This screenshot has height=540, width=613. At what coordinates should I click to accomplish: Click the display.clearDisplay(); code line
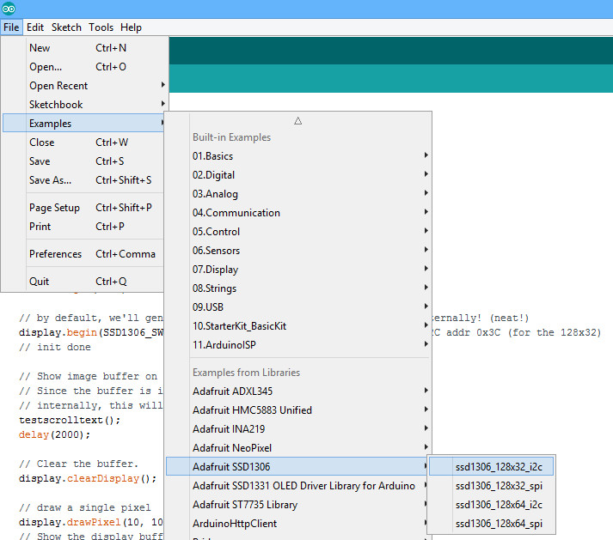(88, 479)
